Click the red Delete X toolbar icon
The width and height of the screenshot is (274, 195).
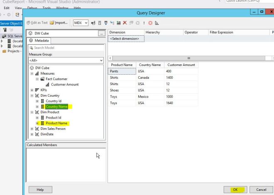(125, 23)
